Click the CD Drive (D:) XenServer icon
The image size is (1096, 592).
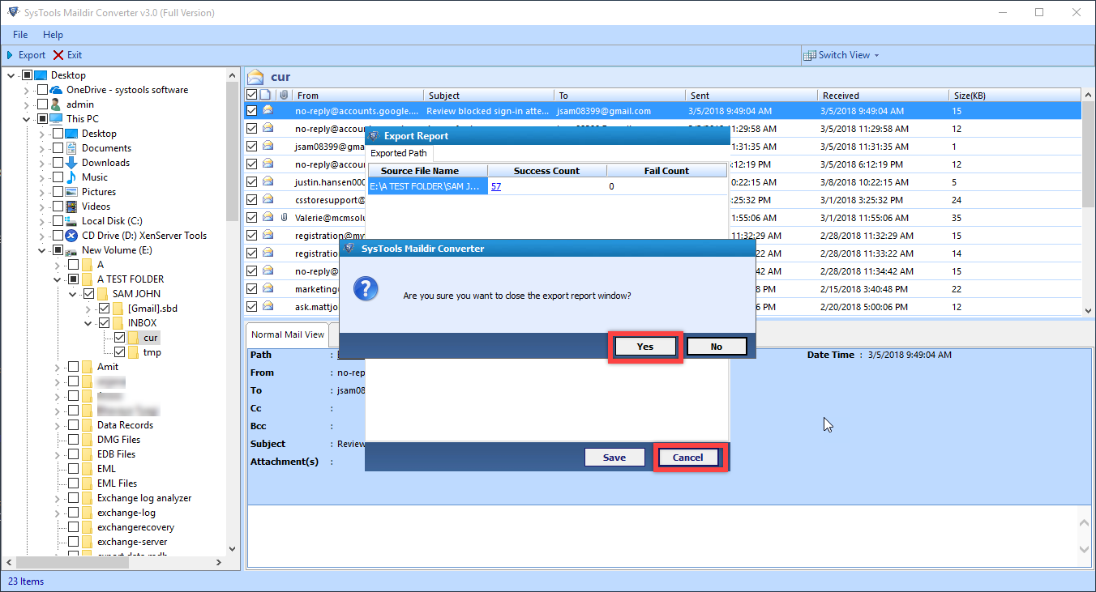click(x=71, y=236)
